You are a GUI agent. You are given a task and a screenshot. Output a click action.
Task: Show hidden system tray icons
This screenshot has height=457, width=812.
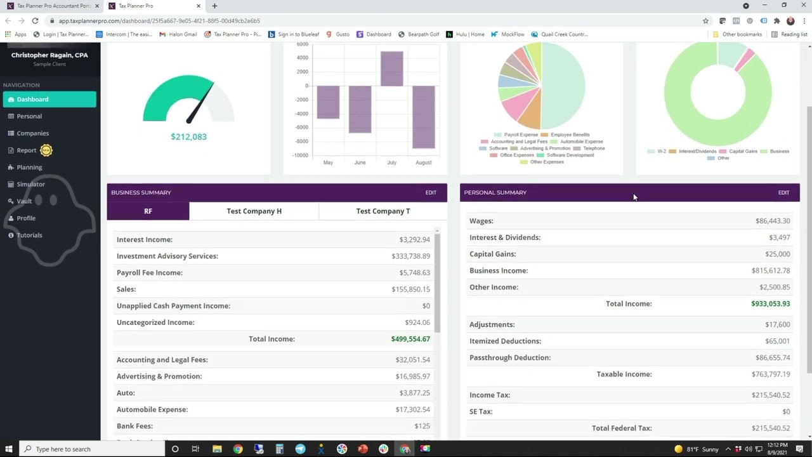(x=728, y=449)
